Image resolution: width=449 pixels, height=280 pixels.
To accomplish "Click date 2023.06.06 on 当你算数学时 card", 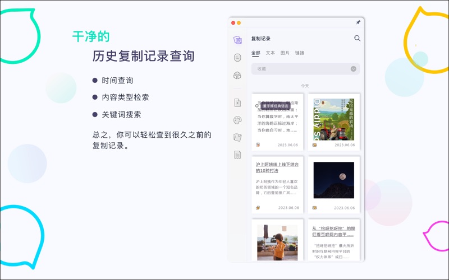I will [x=288, y=145].
